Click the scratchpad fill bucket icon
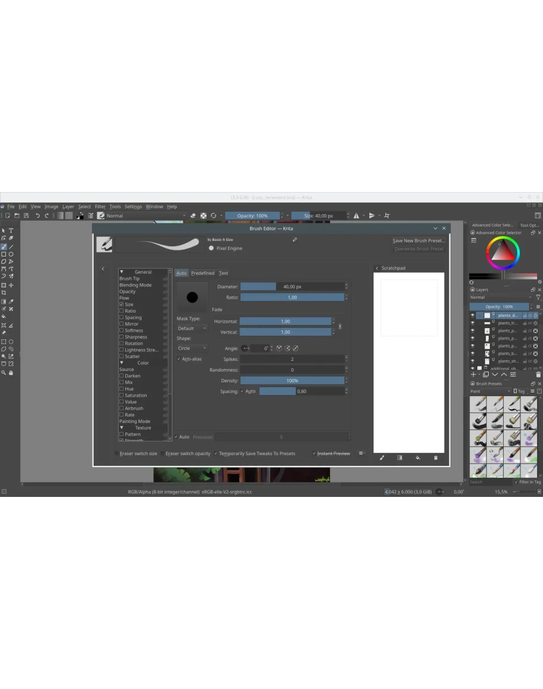The image size is (543, 689). coord(418,458)
